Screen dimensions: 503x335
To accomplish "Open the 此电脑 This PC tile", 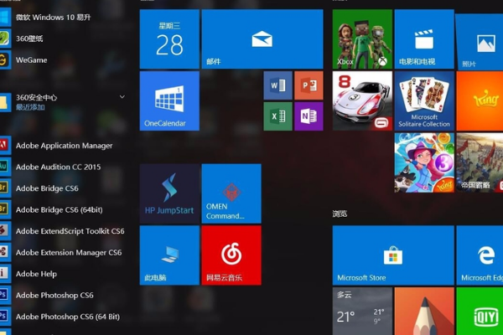I will point(169,255).
